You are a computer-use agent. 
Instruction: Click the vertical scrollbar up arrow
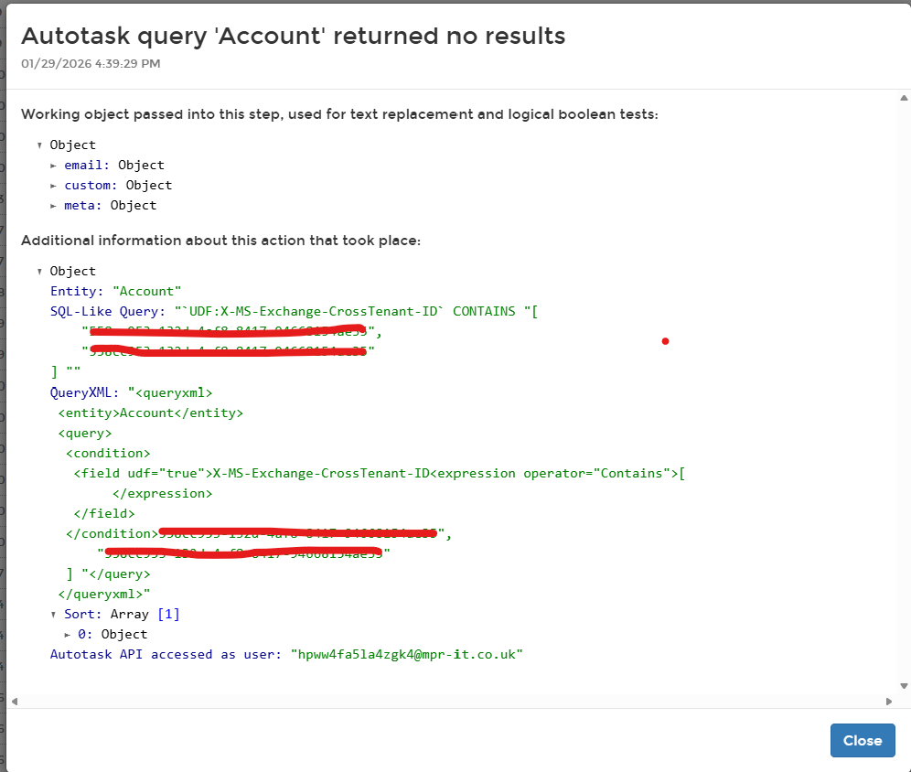click(x=904, y=98)
